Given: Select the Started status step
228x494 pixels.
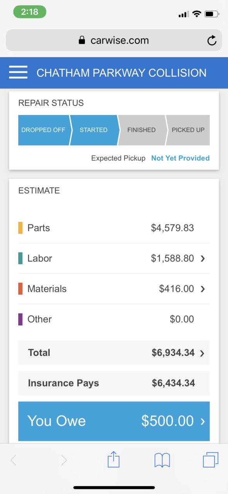Looking at the screenshot, I should (x=94, y=130).
